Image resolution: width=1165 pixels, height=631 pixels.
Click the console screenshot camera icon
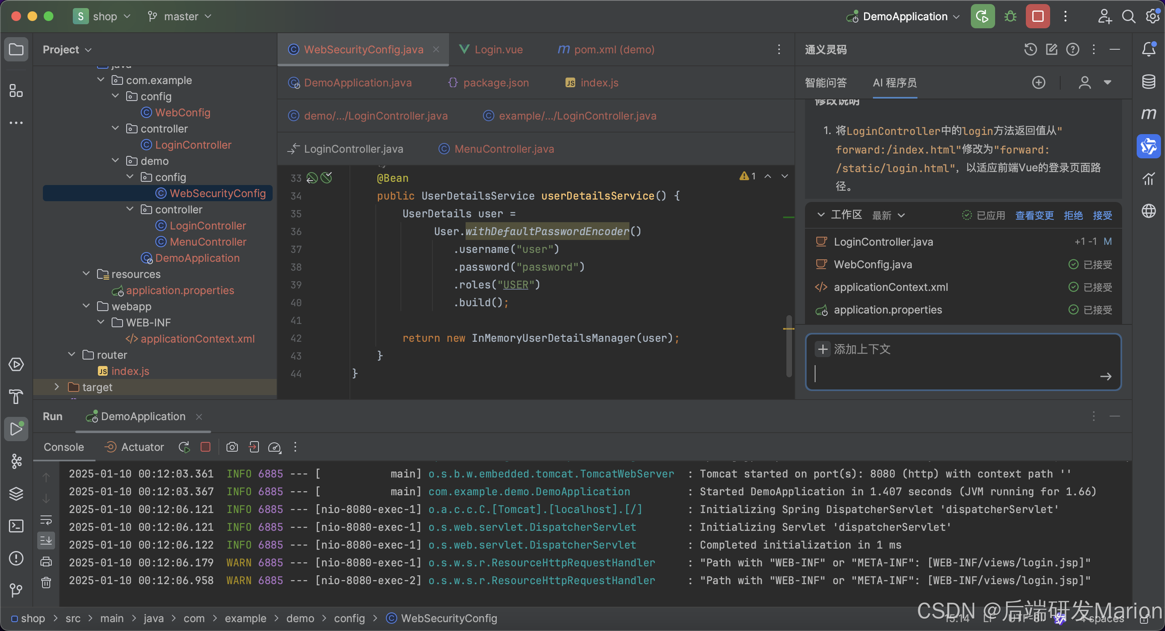(232, 447)
